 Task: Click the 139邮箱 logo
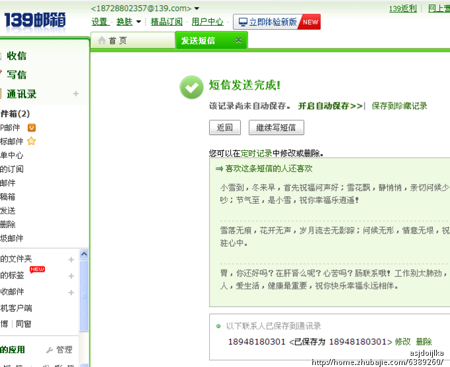(x=35, y=20)
